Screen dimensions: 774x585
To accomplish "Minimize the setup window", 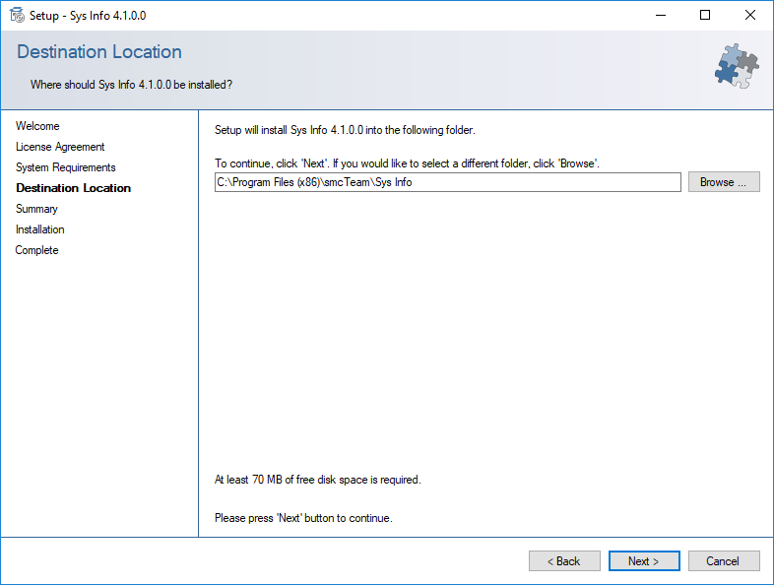I will pyautogui.click(x=661, y=16).
